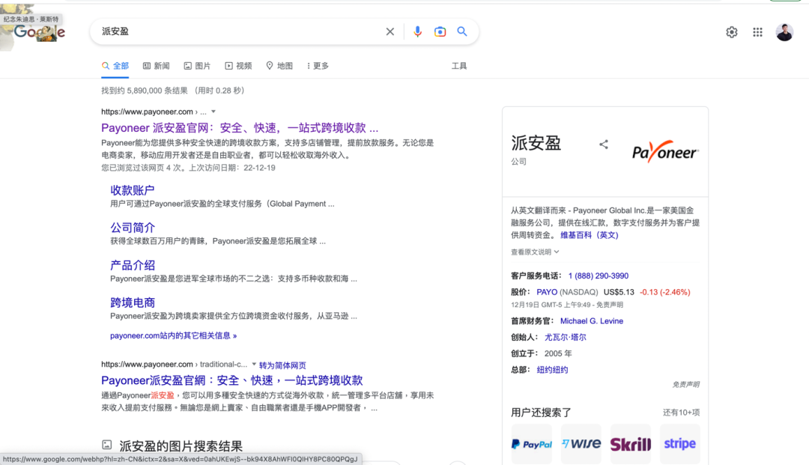
Task: Open the quick settings gear
Action: [731, 31]
